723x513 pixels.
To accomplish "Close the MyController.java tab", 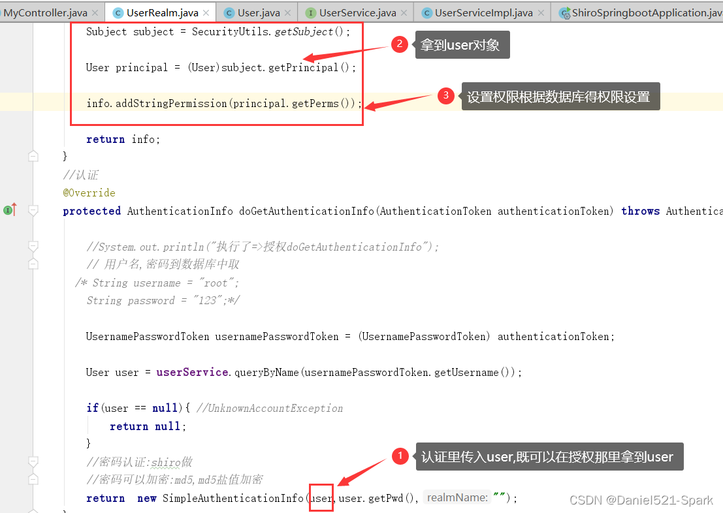I will [x=95, y=13].
